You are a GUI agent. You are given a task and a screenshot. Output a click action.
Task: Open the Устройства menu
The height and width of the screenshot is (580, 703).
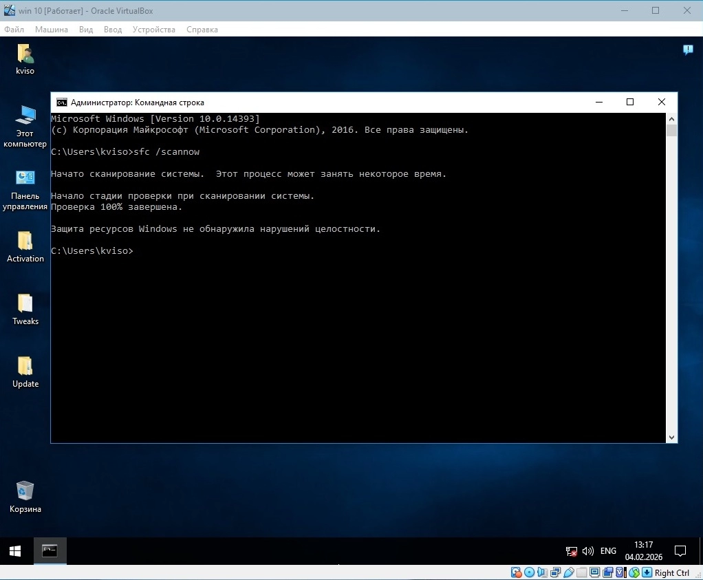click(x=154, y=30)
